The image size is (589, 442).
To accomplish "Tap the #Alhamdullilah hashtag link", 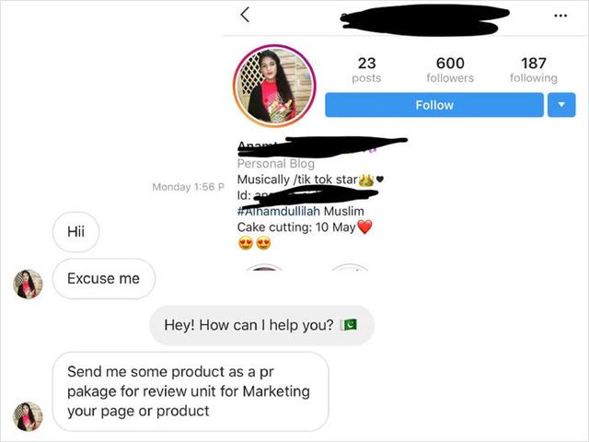I will 278,211.
